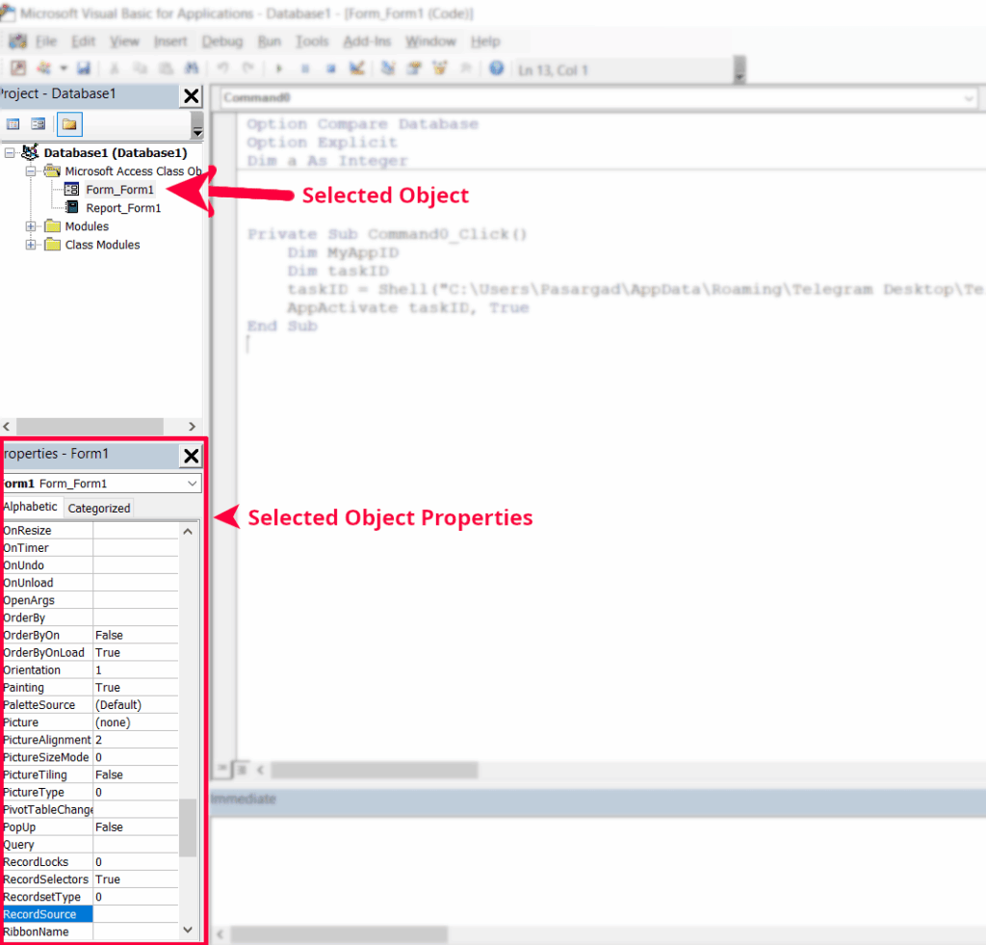Viewport: 986px width, 945px height.
Task: Click the Break pause icon
Action: [305, 68]
